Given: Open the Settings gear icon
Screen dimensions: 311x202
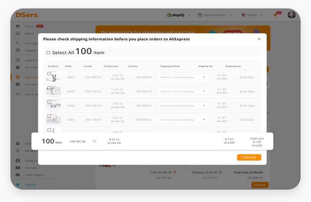Looking at the screenshot, I should pos(18,144).
